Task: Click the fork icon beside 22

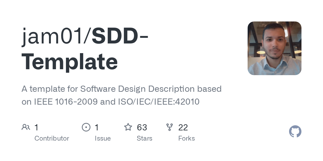Action: 170,127
